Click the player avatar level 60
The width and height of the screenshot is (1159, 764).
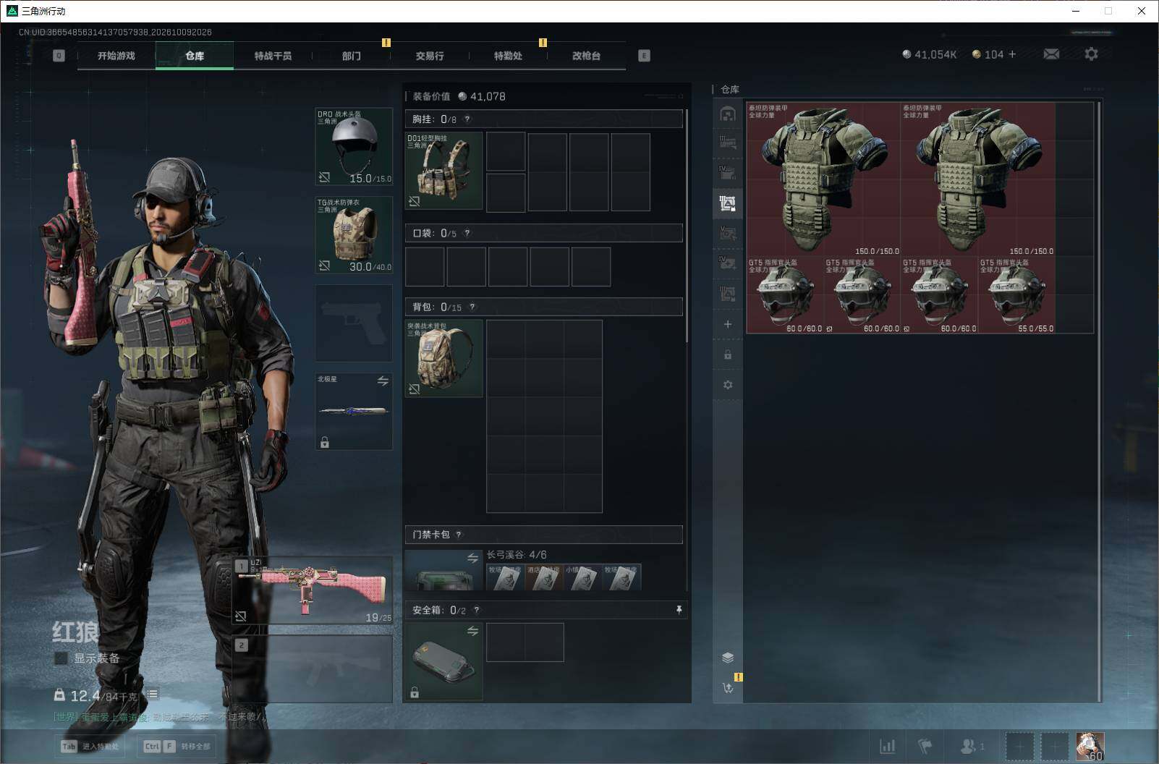[1090, 747]
